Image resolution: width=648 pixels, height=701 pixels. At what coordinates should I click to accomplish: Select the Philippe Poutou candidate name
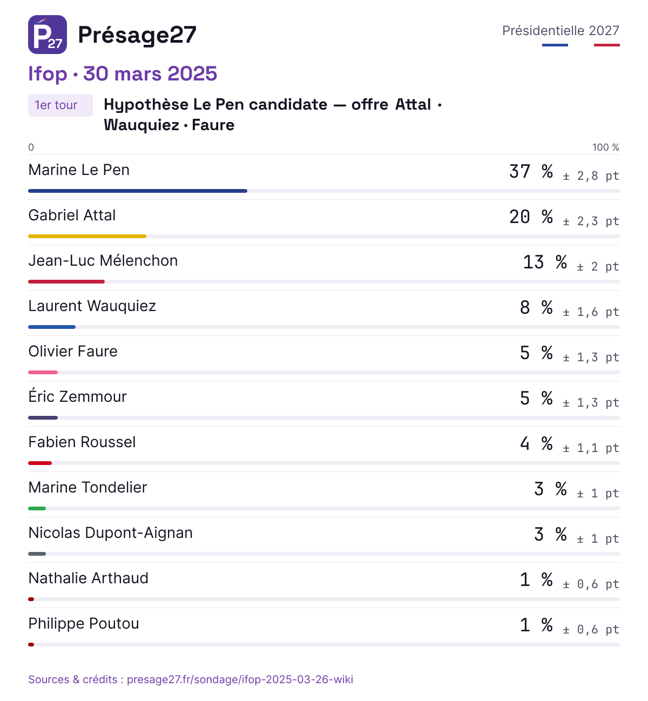click(x=84, y=624)
